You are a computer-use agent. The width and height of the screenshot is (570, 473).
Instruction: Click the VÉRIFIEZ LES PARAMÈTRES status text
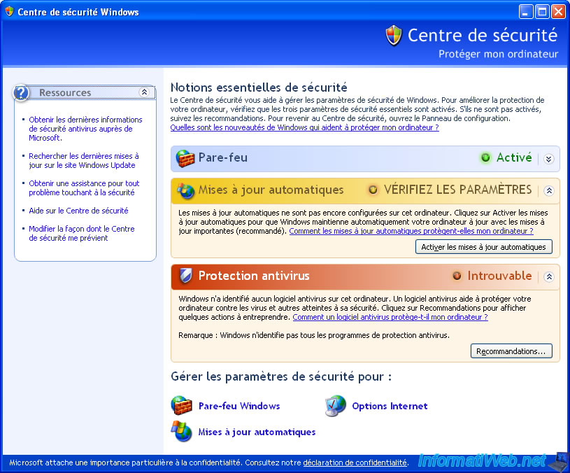point(457,190)
